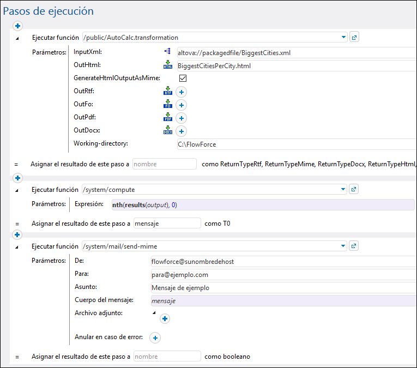Expand the /system/mail/send-mime function dropdown
The image size is (417, 368).
pyautogui.click(x=343, y=246)
